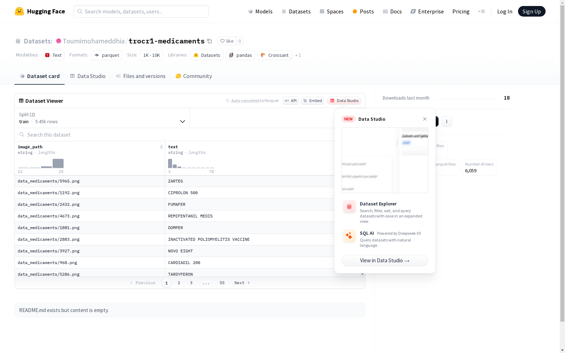565x353 pixels.
Task: Click the Search this dataset field
Action: [175, 134]
